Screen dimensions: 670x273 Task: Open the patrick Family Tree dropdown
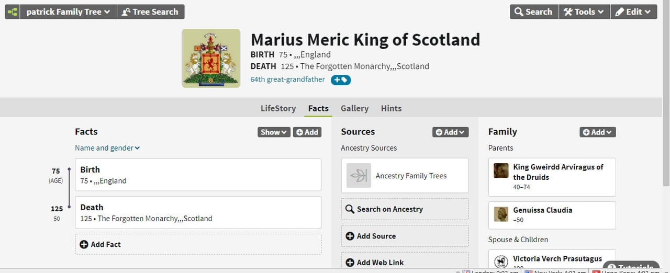(x=68, y=12)
